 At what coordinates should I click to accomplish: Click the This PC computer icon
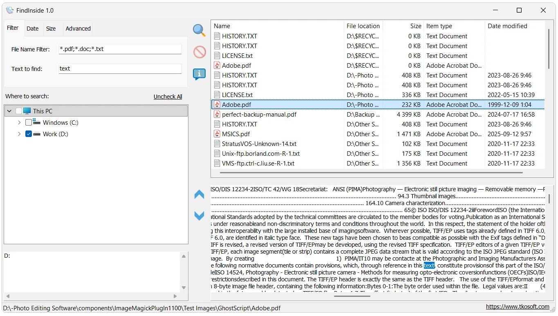click(27, 111)
